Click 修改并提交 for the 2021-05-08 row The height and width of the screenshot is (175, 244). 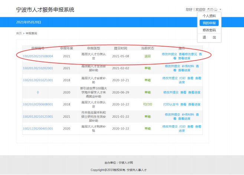coord(169,54)
